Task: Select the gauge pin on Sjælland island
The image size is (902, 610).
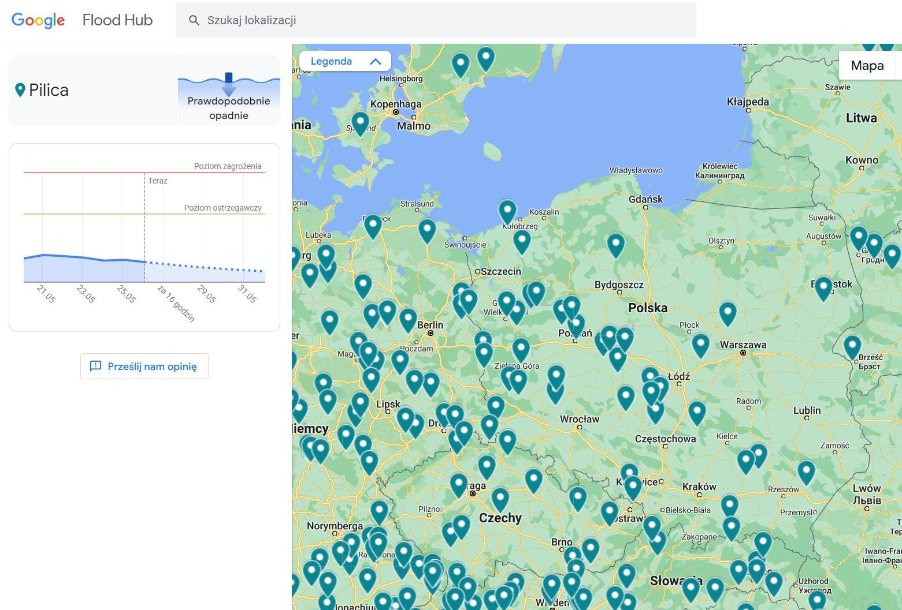Action: point(360,123)
